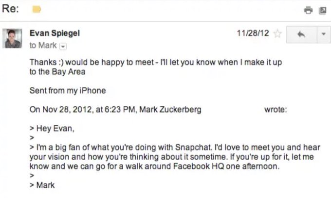
Task: Print this email using the printer icon
Action: coord(308,10)
